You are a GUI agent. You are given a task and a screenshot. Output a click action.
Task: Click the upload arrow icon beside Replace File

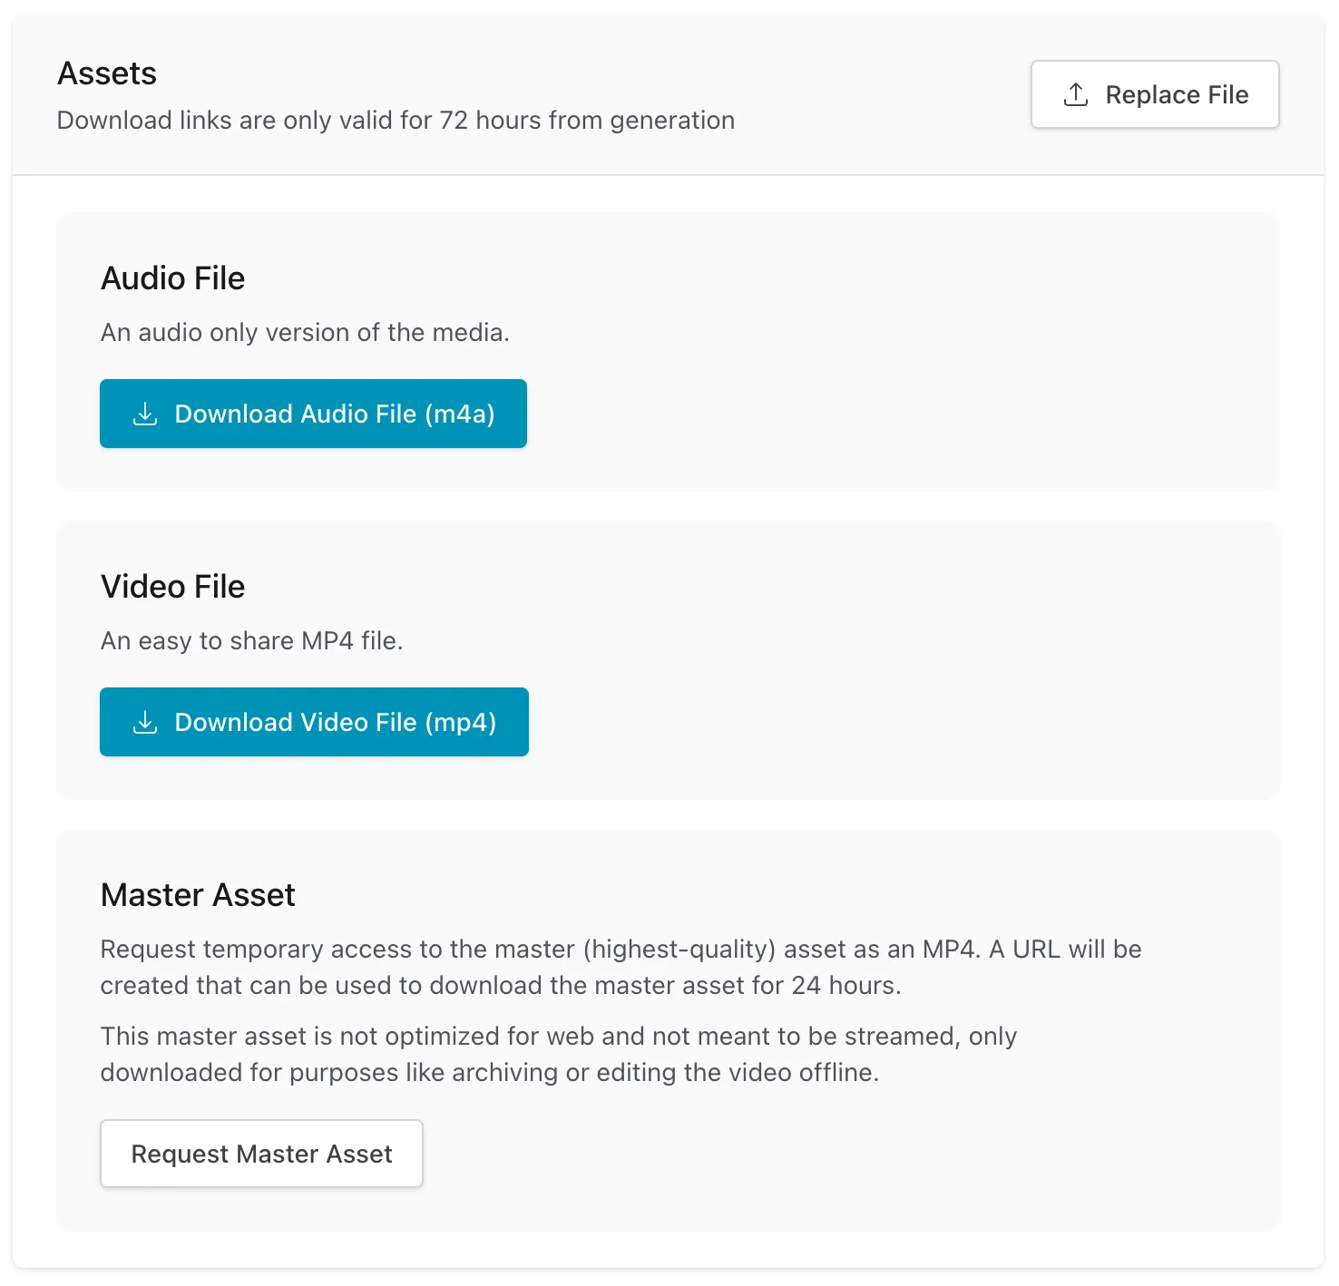pyautogui.click(x=1075, y=94)
